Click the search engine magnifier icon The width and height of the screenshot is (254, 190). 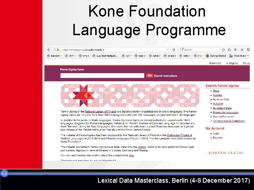[182, 50]
